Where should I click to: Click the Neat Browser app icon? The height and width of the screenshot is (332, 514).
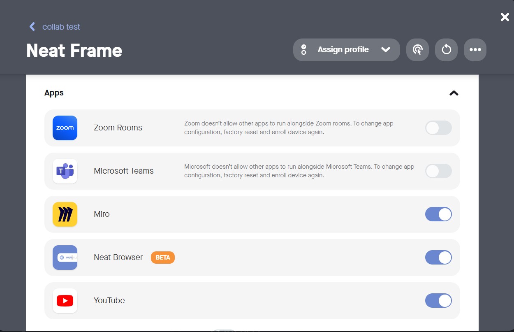click(x=65, y=258)
